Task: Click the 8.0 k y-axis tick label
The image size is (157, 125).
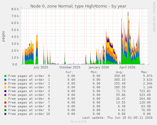Action: [x=15, y=9]
